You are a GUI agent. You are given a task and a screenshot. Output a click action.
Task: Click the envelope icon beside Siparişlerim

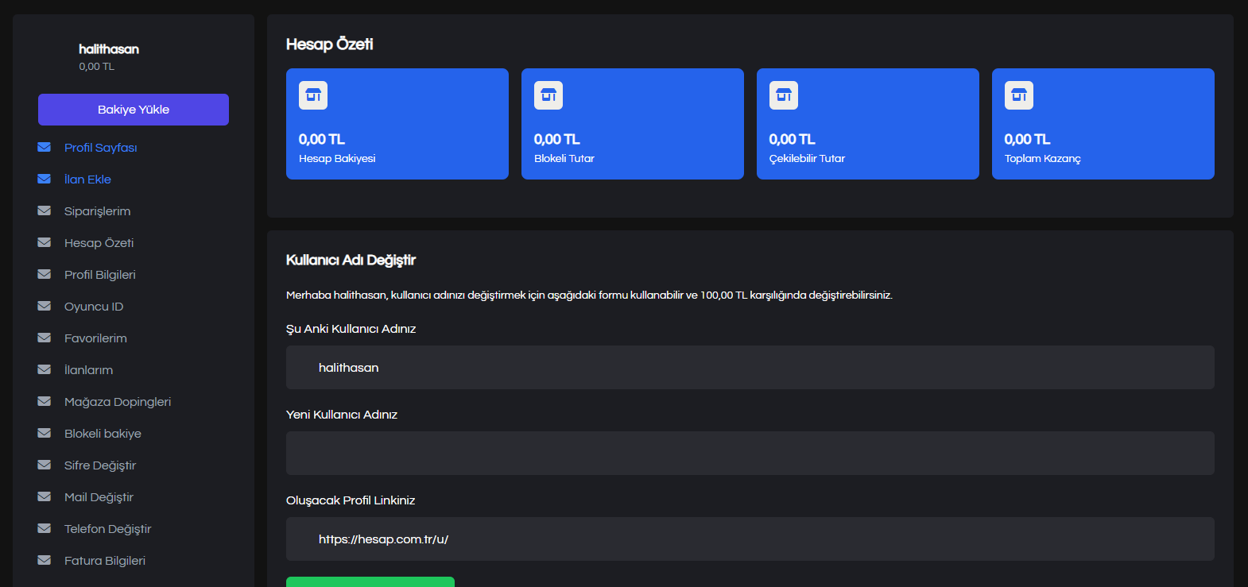click(x=45, y=210)
